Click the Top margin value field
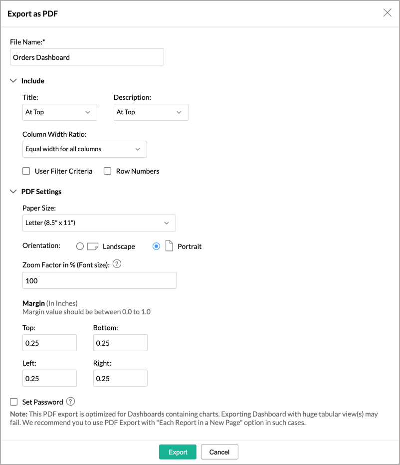Image resolution: width=400 pixels, height=465 pixels. (x=49, y=343)
